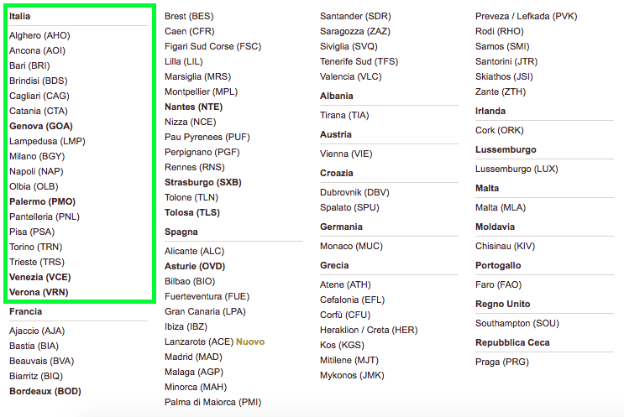Select Monaco (MUC) under Germania
This screenshot has width=624, height=417.
[351, 246]
